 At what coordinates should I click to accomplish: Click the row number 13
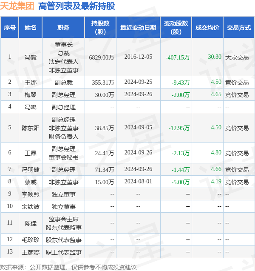tap(10, 252)
